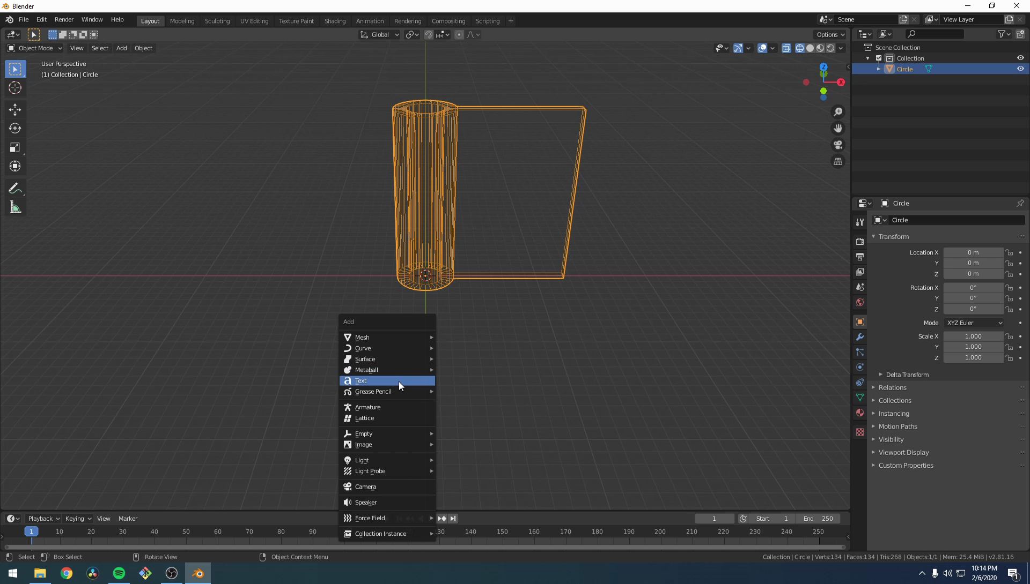Open Object Mode dropdown
This screenshot has width=1030, height=584.
pyautogui.click(x=35, y=48)
